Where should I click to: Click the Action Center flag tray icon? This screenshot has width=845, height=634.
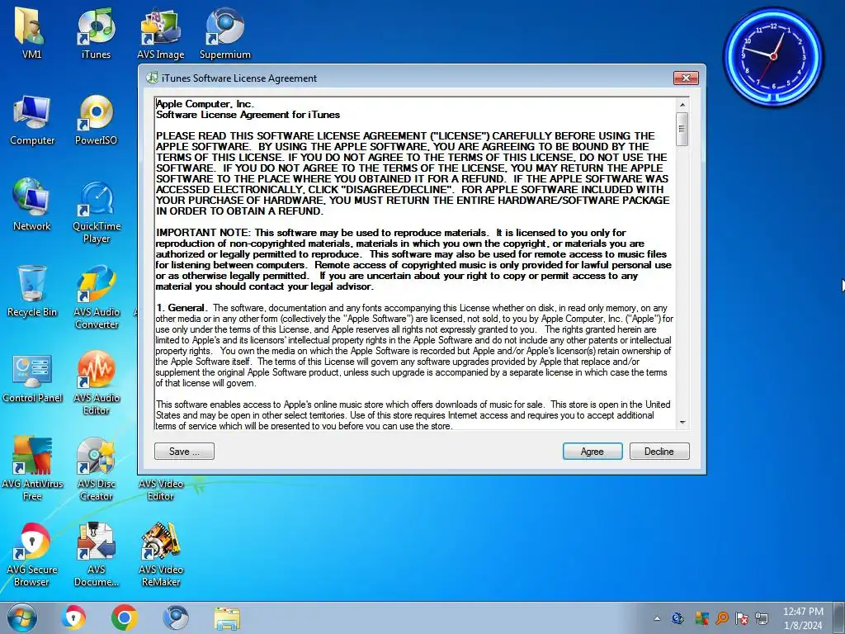click(742, 618)
